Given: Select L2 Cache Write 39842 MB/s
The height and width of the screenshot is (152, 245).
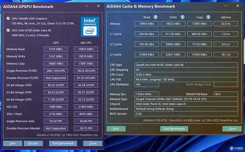Looking at the screenshot, I should click(x=173, y=44).
